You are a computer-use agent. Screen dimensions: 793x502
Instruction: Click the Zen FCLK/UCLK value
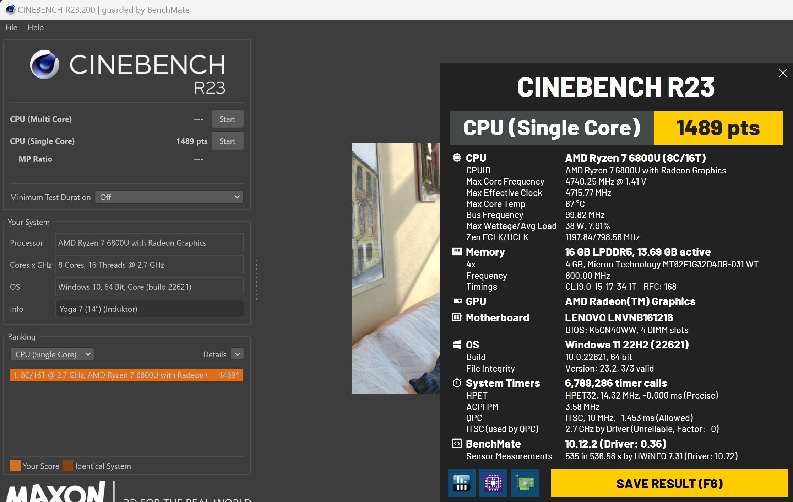[602, 237]
